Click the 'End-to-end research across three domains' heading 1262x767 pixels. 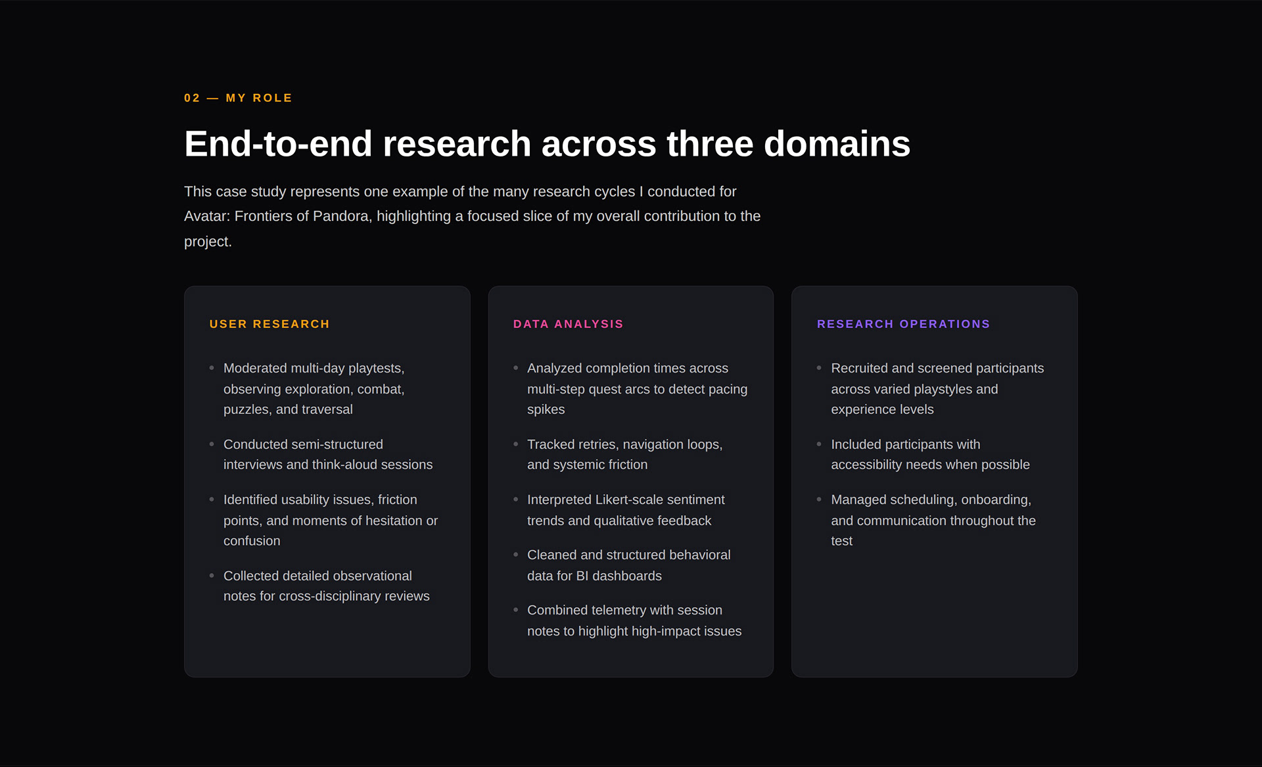[x=547, y=144]
